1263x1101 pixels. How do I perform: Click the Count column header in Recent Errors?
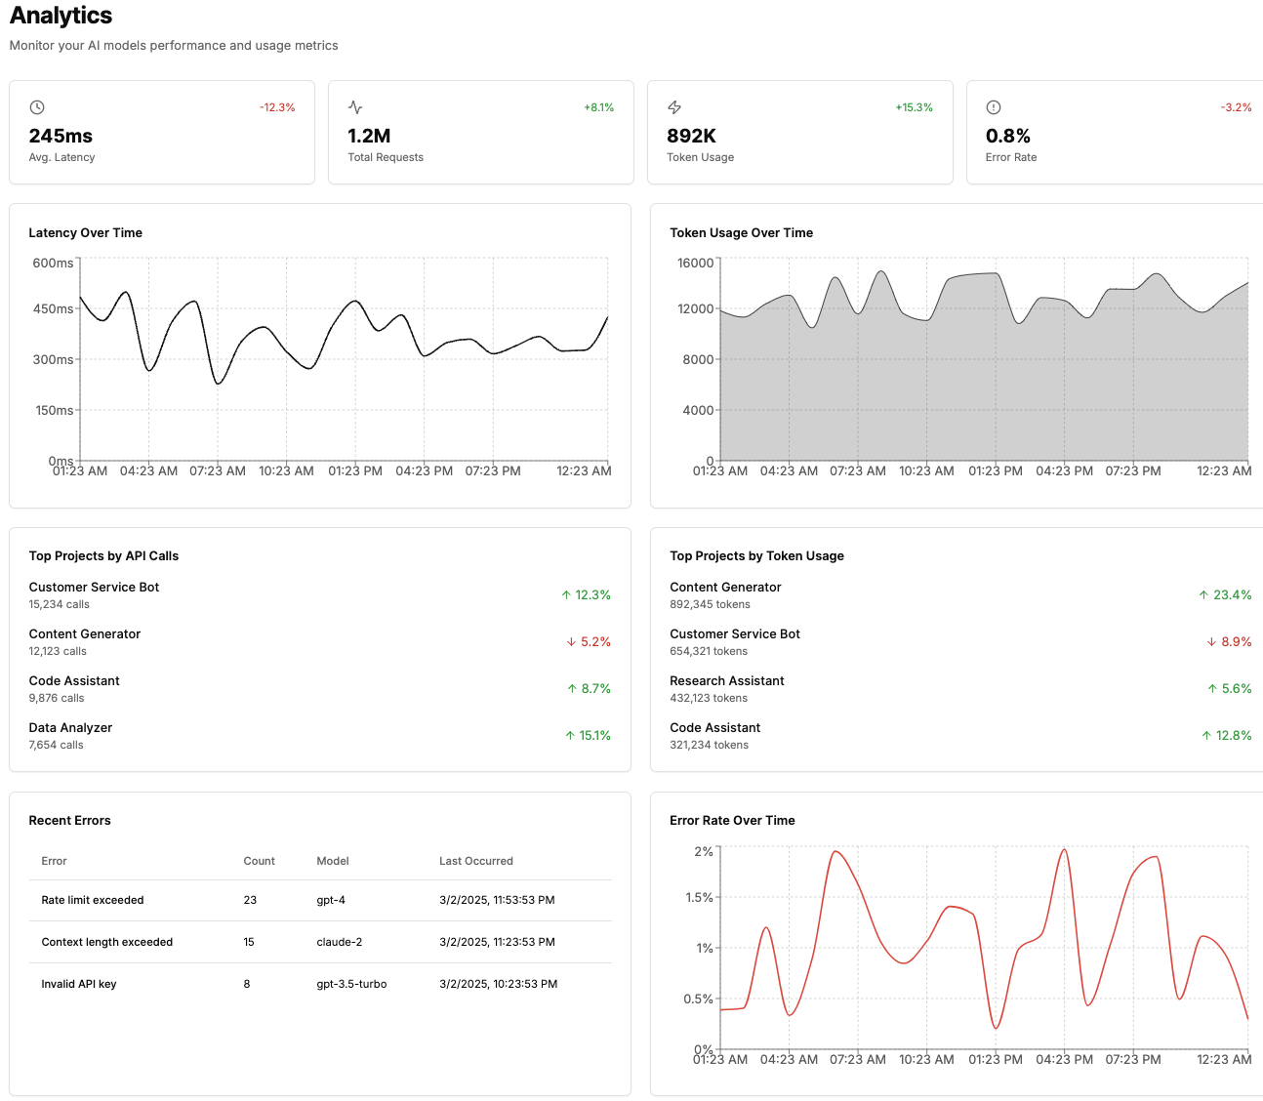[x=259, y=861]
